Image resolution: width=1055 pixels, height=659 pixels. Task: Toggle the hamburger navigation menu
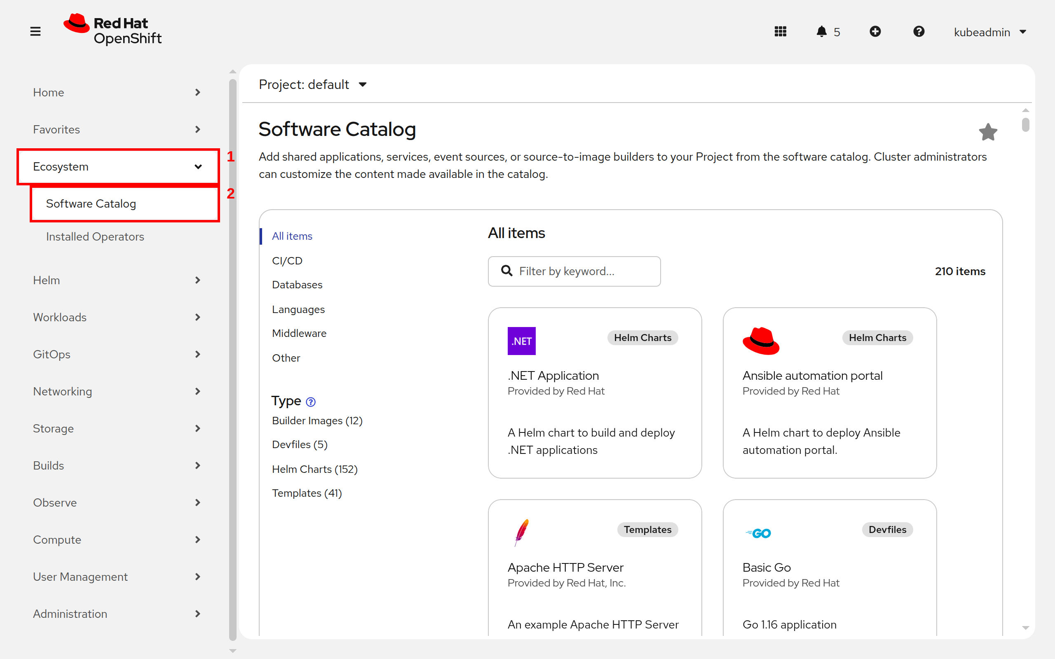pyautogui.click(x=35, y=31)
